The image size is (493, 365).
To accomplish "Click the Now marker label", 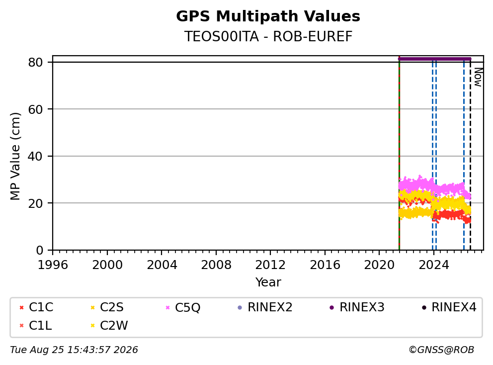I will (478, 77).
